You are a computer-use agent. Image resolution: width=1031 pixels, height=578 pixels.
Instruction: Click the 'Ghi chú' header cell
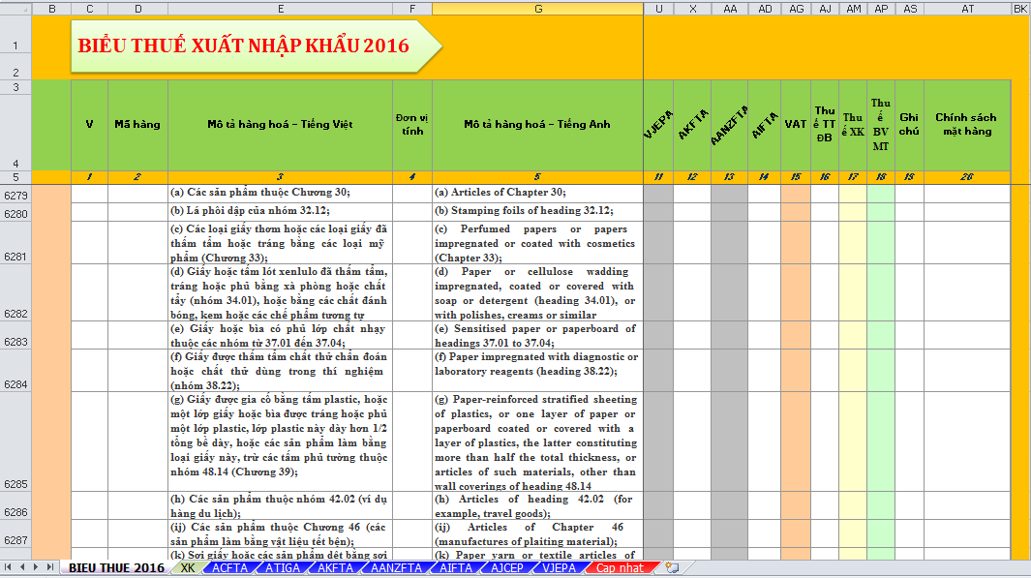pyautogui.click(x=909, y=125)
